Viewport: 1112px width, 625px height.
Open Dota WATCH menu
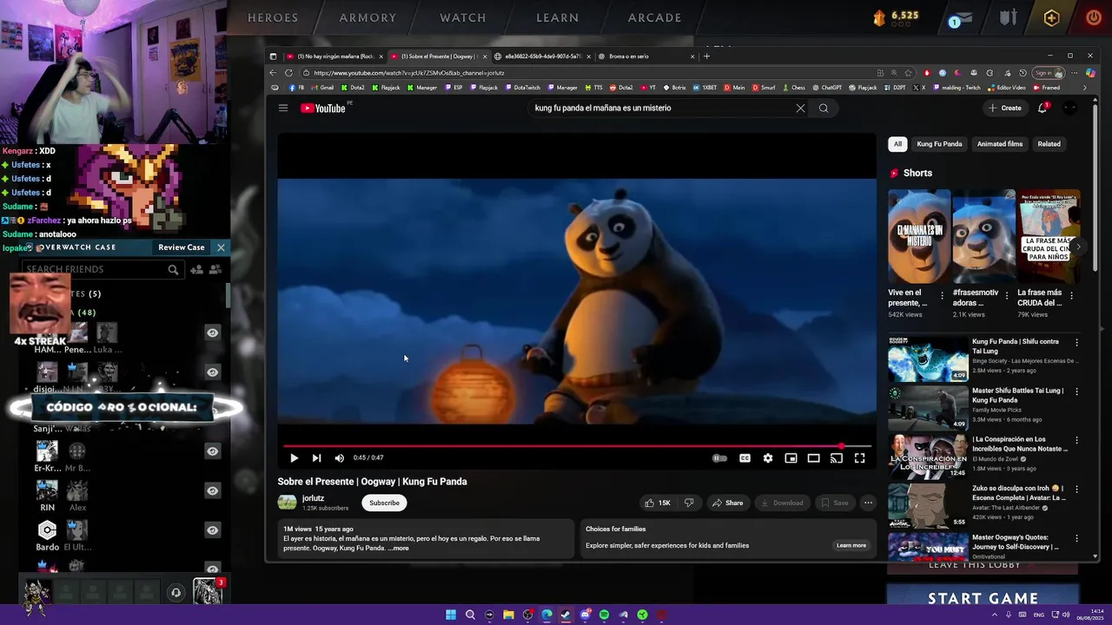pos(463,17)
